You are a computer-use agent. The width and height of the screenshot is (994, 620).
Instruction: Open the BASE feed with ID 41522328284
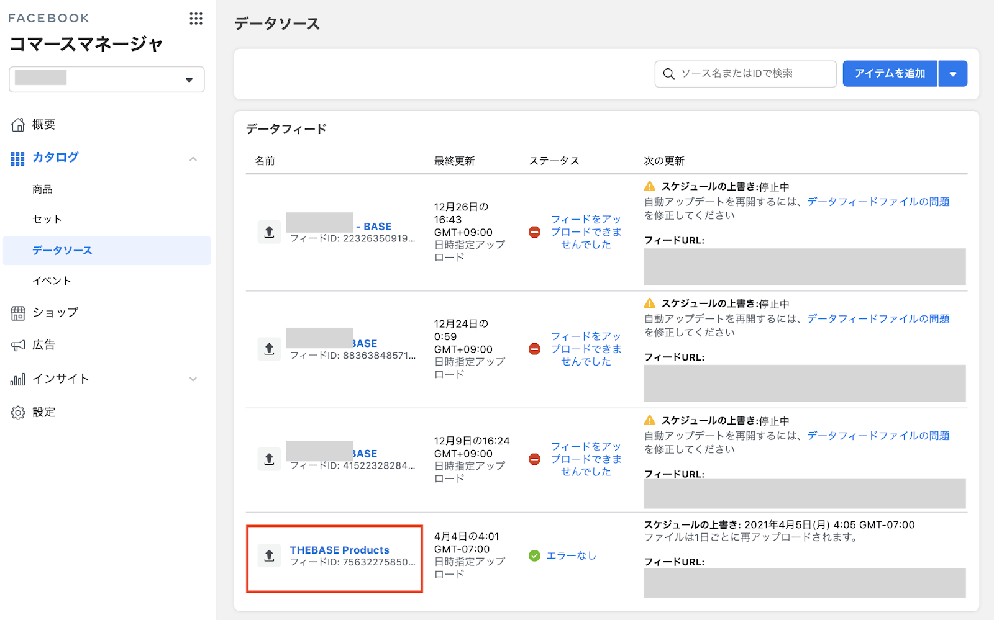point(365,454)
